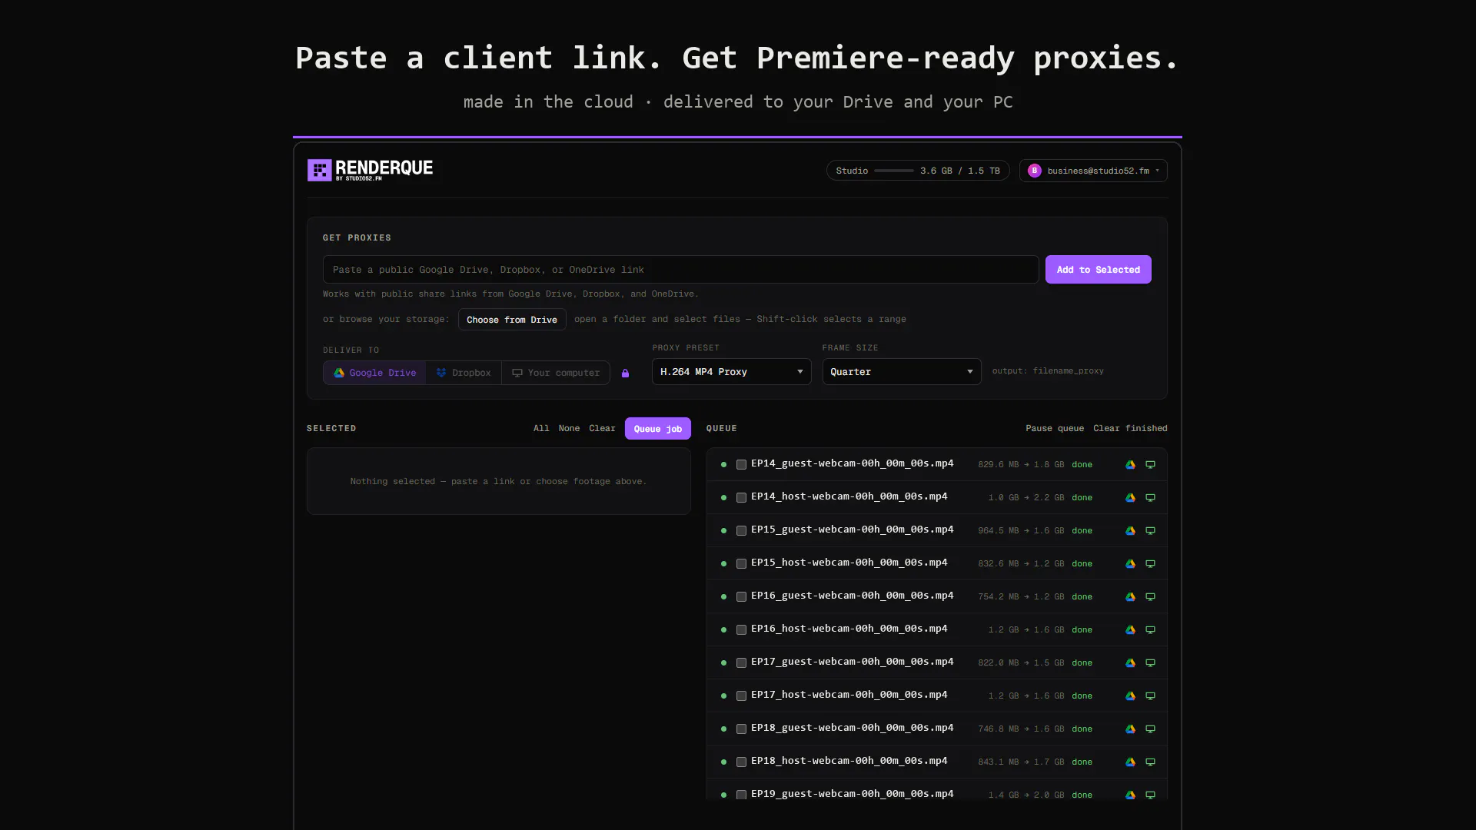Click Choose from Drive button
This screenshot has width=1476, height=830.
pos(512,320)
